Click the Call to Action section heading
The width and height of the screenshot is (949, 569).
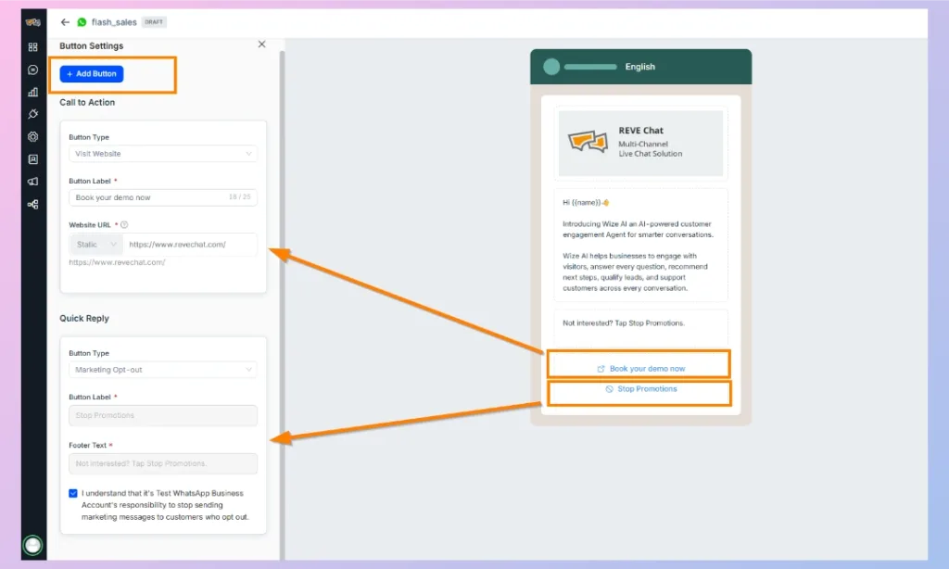[x=87, y=102]
